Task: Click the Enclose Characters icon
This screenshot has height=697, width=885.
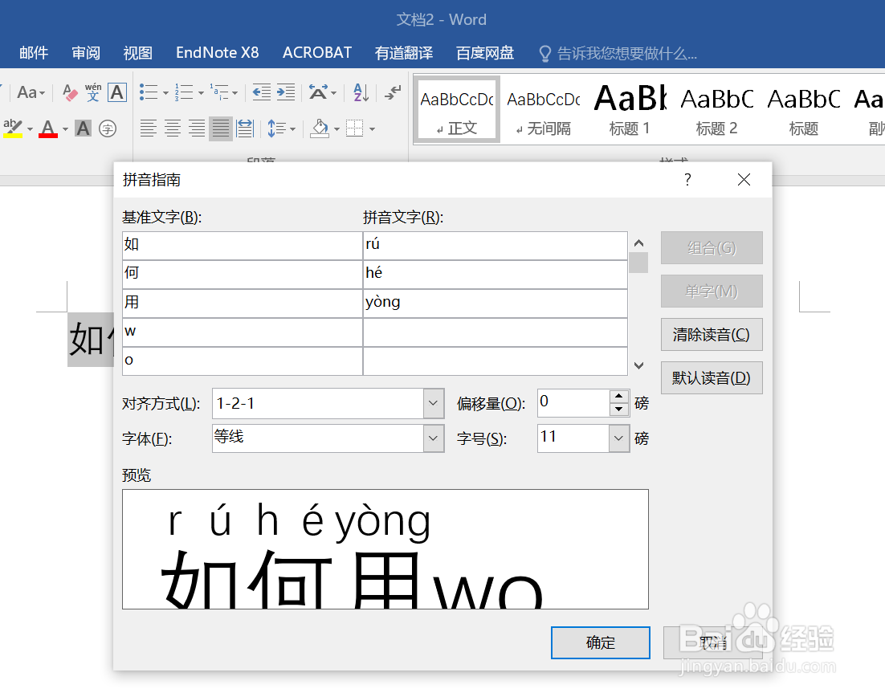Action: tap(108, 128)
